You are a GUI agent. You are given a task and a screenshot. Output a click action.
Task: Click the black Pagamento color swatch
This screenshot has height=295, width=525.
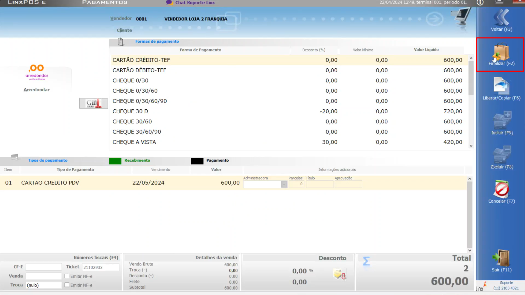(x=197, y=161)
